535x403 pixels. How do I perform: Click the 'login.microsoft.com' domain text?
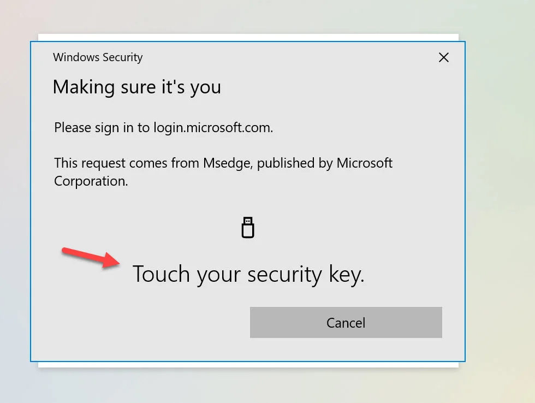coord(213,128)
